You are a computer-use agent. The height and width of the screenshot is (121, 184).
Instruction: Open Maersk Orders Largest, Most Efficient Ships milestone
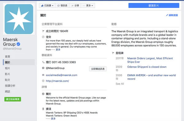tap(150, 60)
